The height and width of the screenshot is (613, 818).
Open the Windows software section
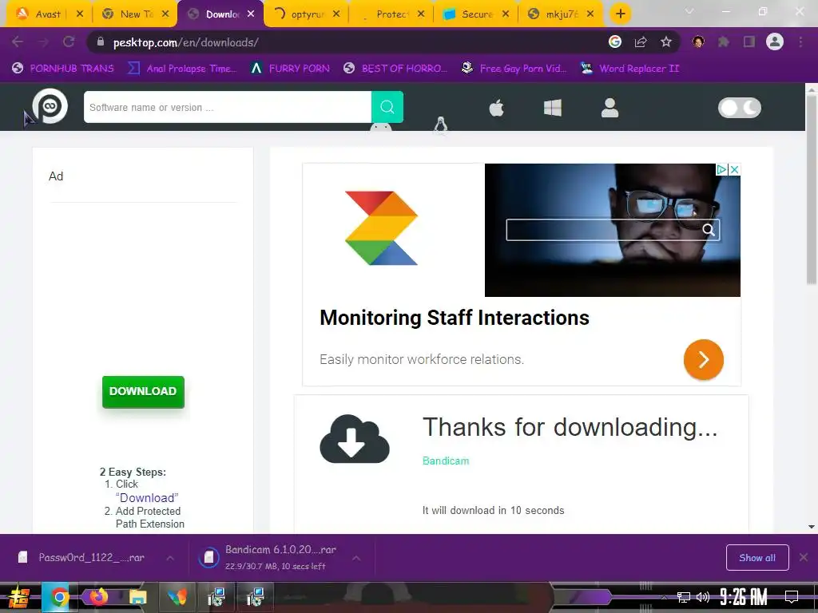click(553, 108)
